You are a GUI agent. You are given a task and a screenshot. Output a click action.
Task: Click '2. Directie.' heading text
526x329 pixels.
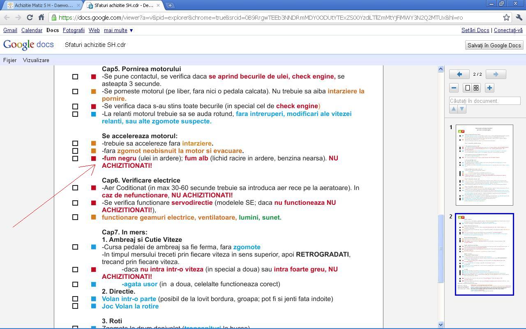click(x=118, y=292)
